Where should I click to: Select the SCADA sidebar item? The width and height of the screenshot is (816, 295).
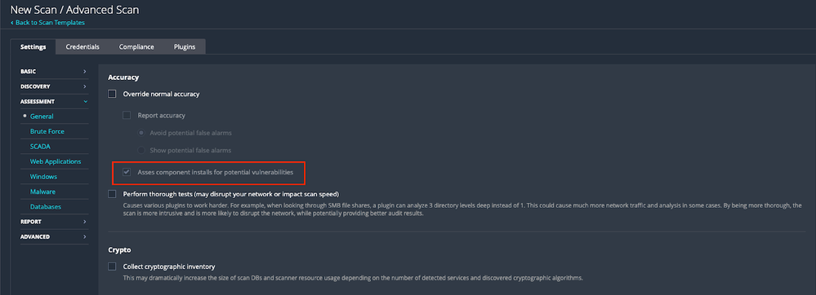point(40,147)
